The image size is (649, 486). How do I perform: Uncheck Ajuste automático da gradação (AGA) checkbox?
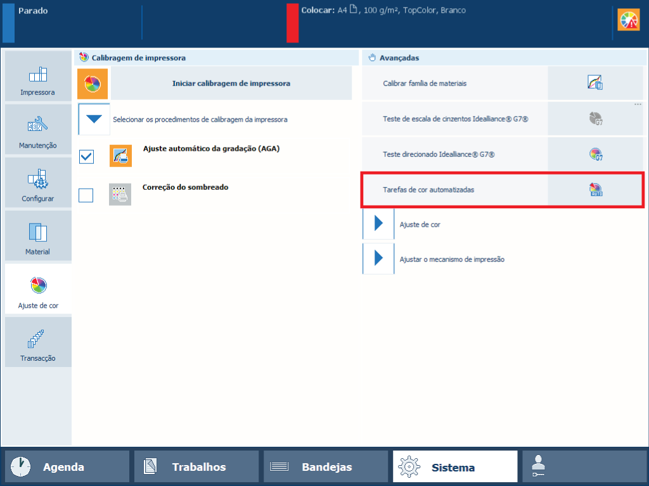coord(86,156)
